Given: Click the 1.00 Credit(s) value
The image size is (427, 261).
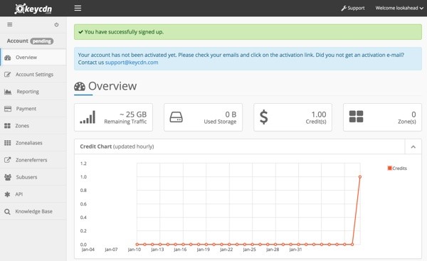Looking at the screenshot, I should point(319,114).
